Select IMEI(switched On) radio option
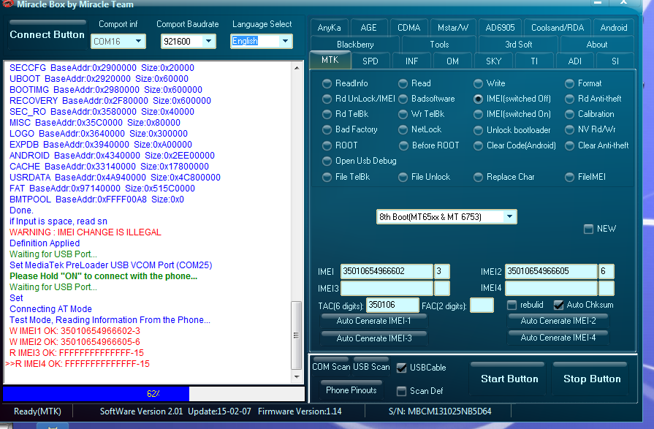This screenshot has width=654, height=429. 479,114
